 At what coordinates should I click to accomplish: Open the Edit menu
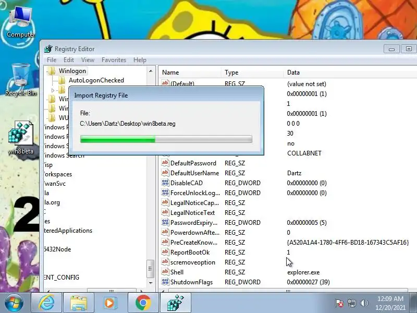coord(69,60)
